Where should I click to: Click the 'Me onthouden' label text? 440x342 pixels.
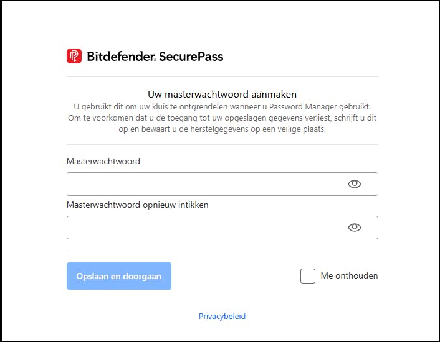pyautogui.click(x=349, y=276)
